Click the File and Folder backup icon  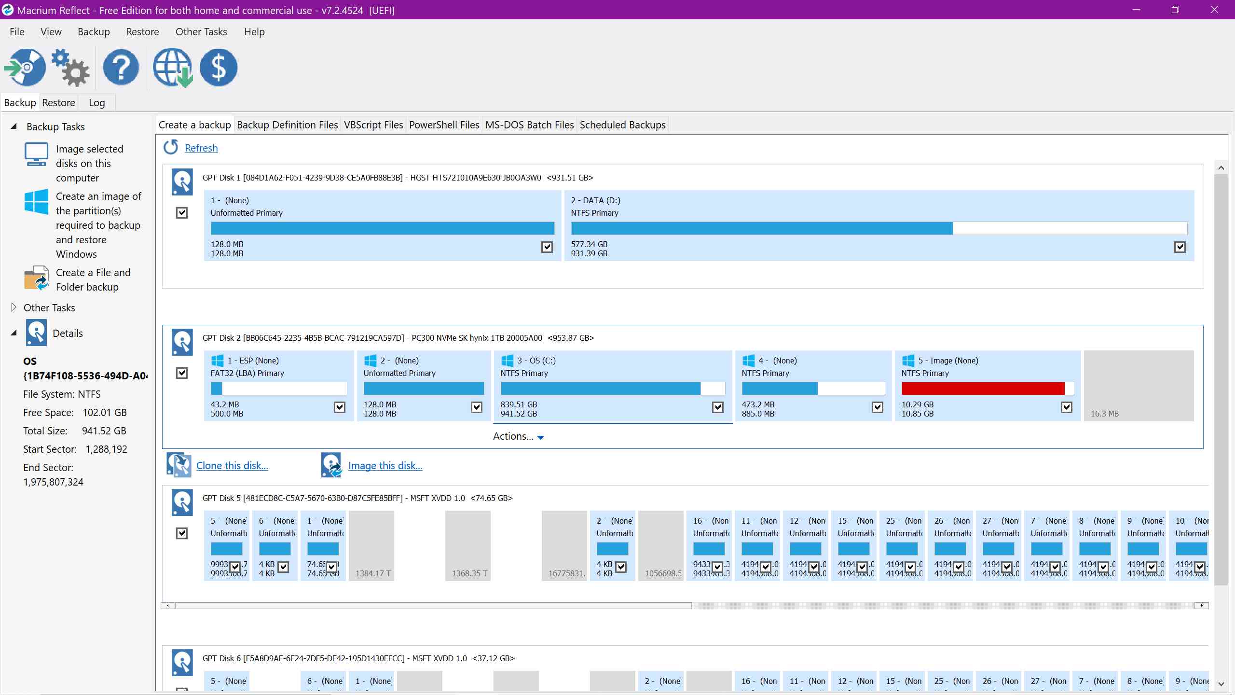click(x=37, y=278)
